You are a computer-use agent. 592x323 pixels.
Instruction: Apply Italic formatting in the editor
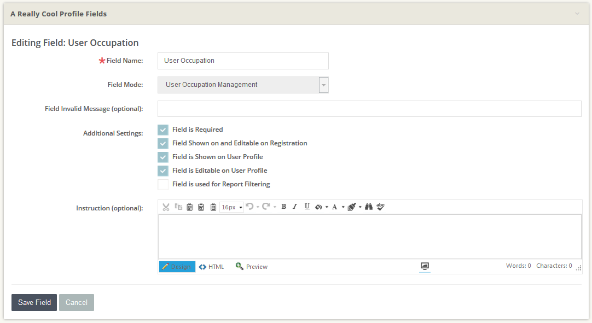coord(295,207)
